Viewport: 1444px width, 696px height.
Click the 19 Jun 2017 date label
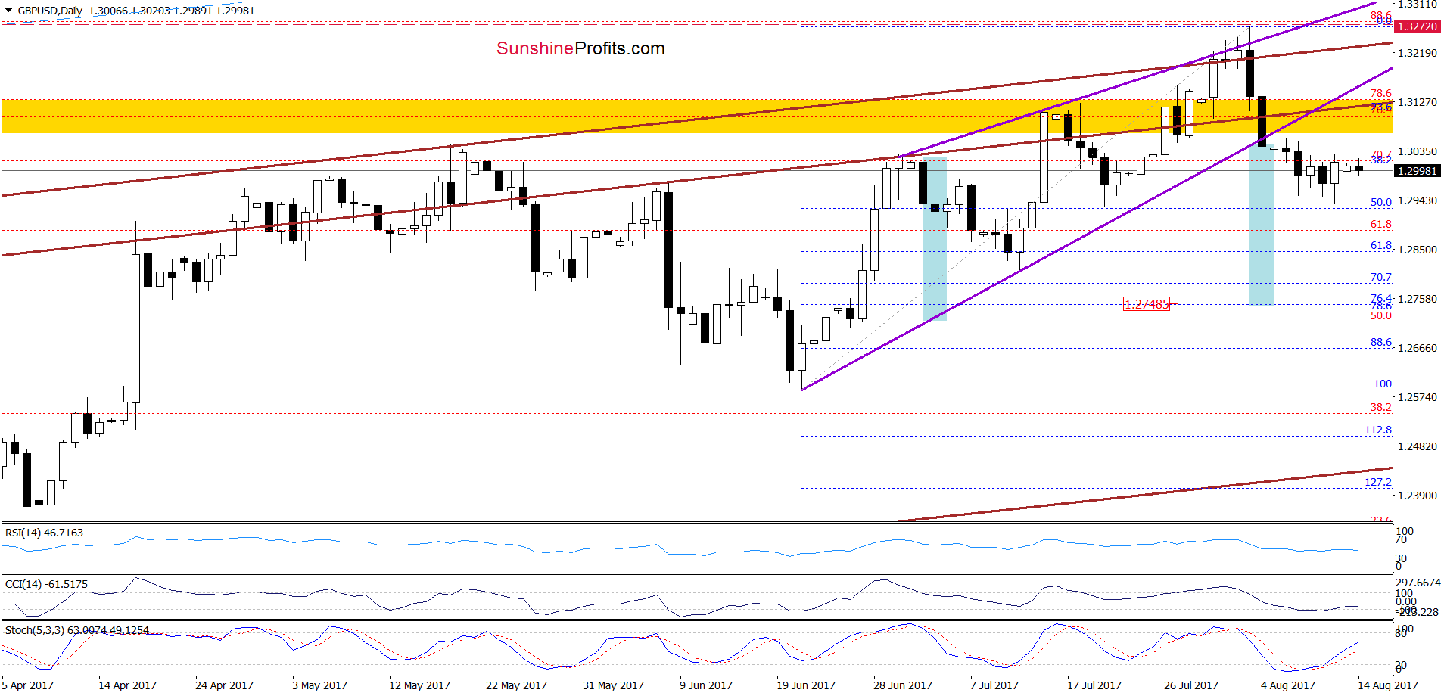806,685
